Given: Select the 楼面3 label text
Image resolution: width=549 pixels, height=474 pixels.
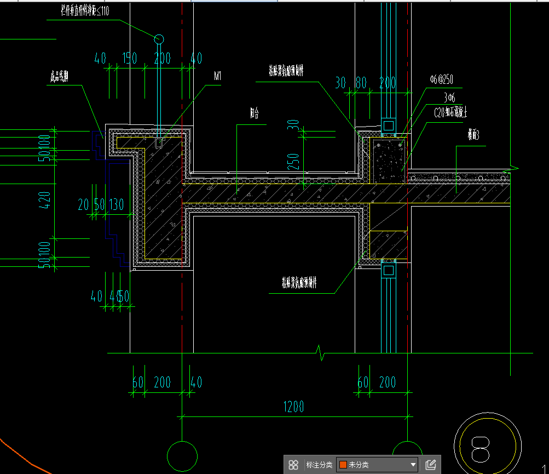Looking at the screenshot, I should (x=473, y=134).
